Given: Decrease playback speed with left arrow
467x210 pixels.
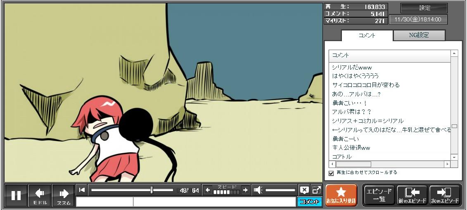Looking at the screenshot, I should click(x=208, y=190).
